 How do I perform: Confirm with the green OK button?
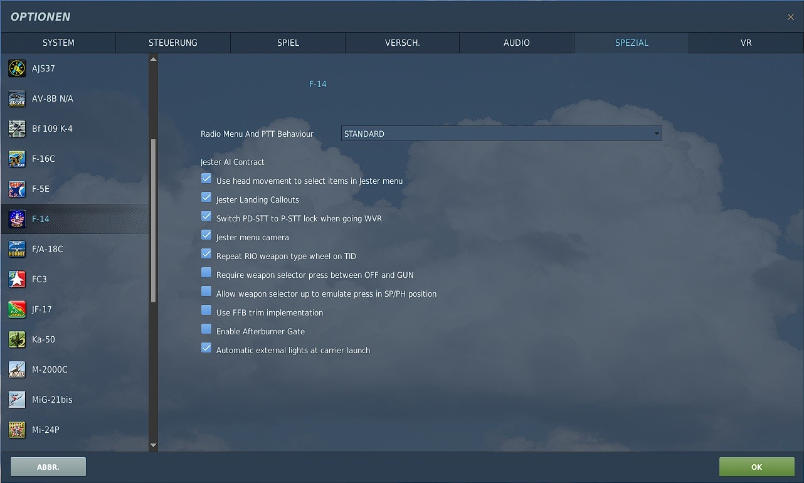[x=757, y=467]
